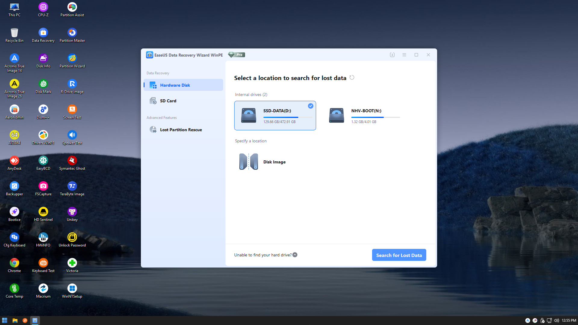Open the EaseUS hamburger menu
The image size is (578, 325).
coord(404,55)
